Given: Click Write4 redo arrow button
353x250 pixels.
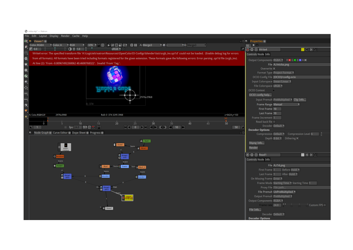Looking at the screenshot, I should click(x=311, y=49).
